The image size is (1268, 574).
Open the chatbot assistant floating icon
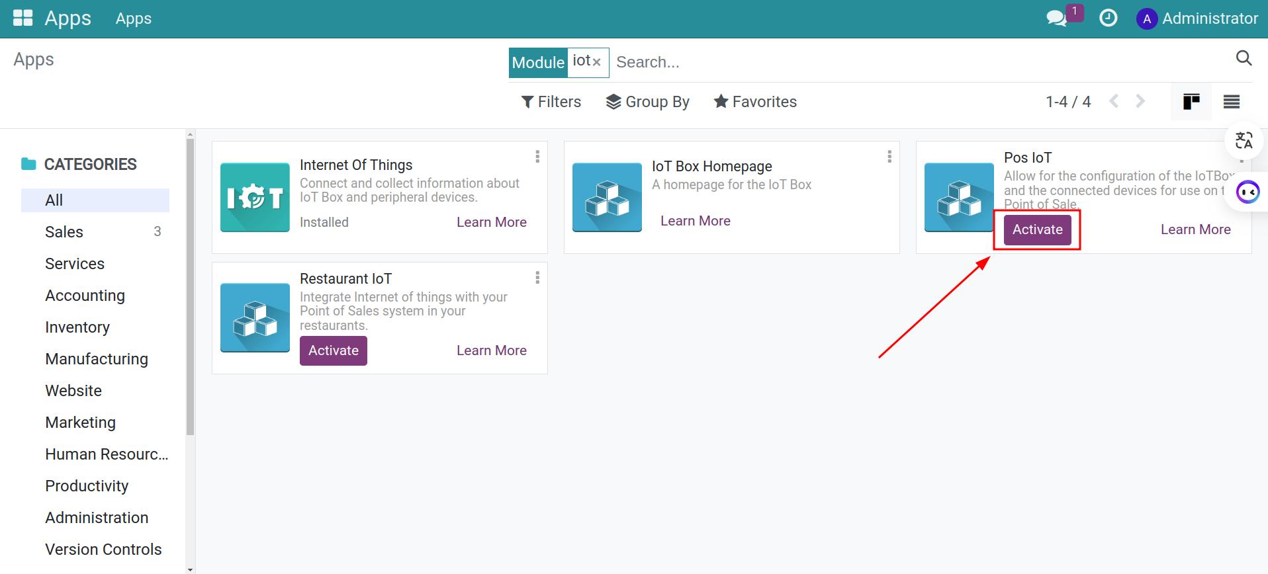1247,192
